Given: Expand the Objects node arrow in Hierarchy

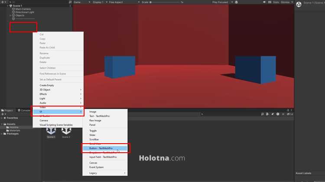Looking at the screenshot, I should pos(10,16).
